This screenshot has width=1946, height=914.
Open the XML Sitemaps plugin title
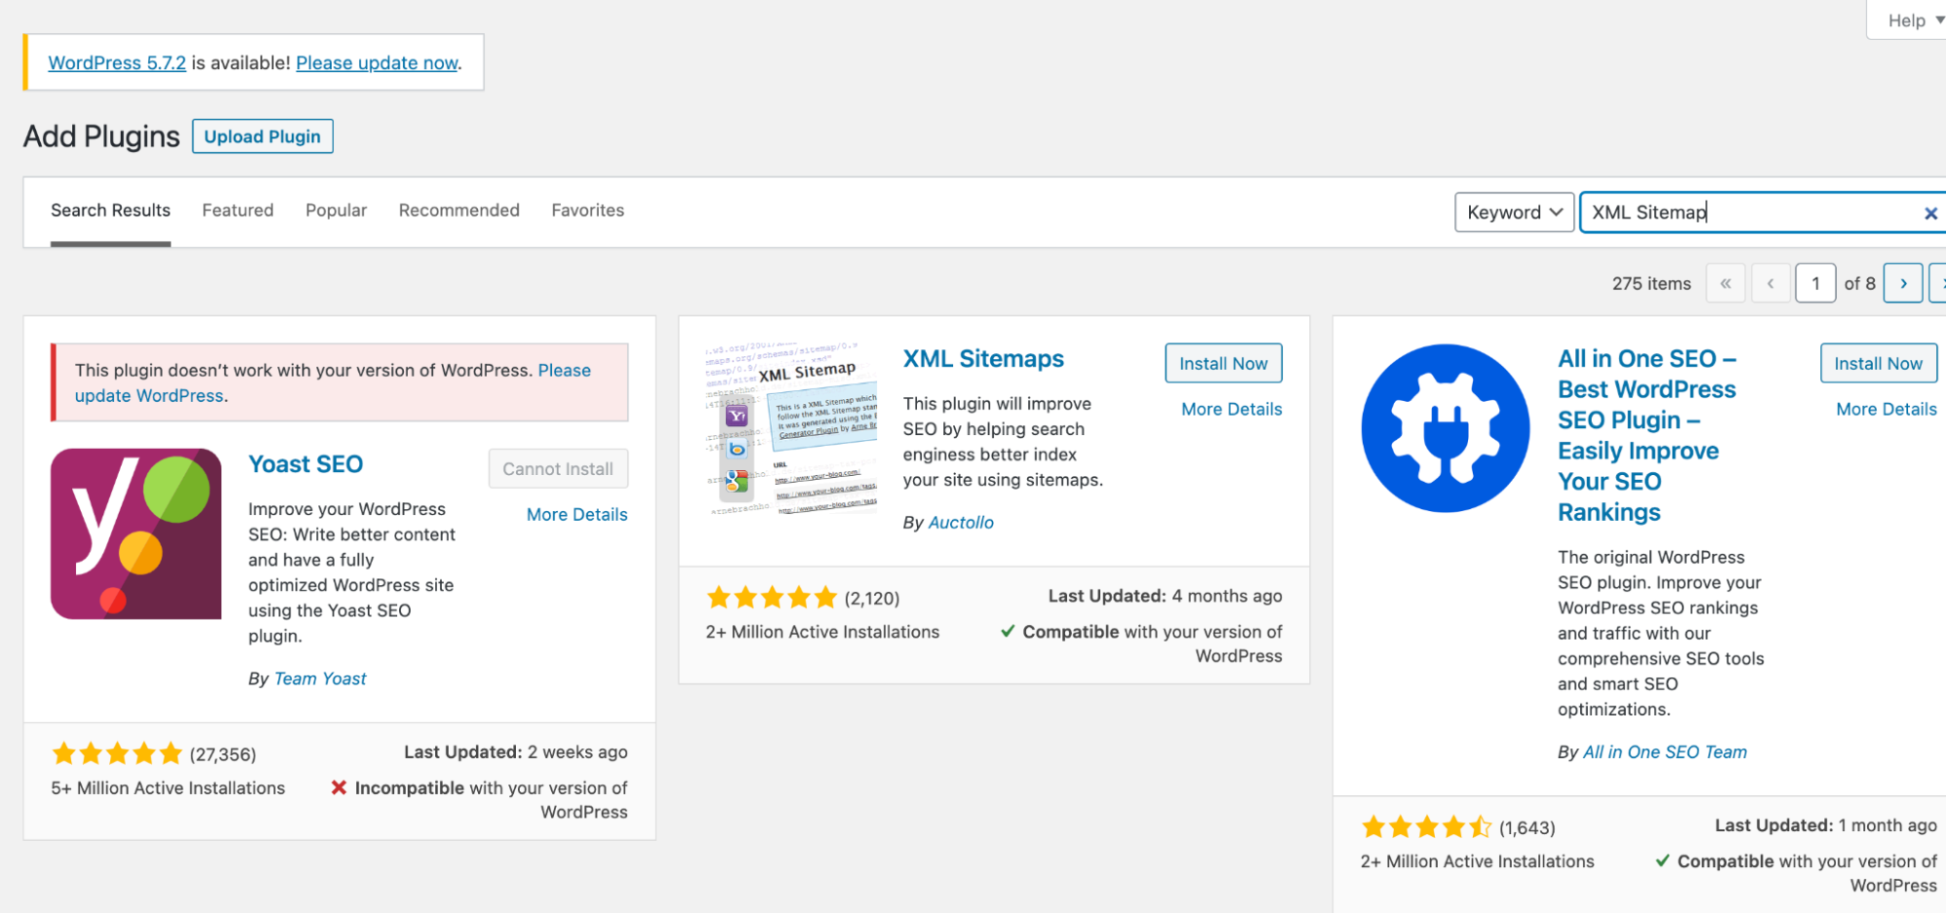983,358
